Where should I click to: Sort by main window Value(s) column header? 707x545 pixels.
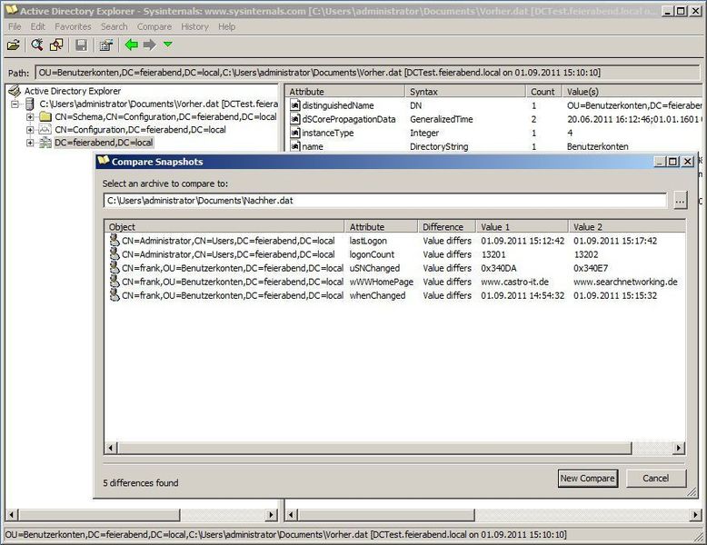point(632,92)
